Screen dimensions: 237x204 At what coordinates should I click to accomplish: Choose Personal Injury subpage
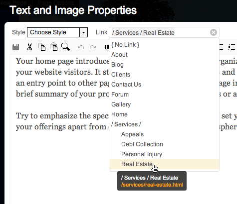[x=142, y=154]
